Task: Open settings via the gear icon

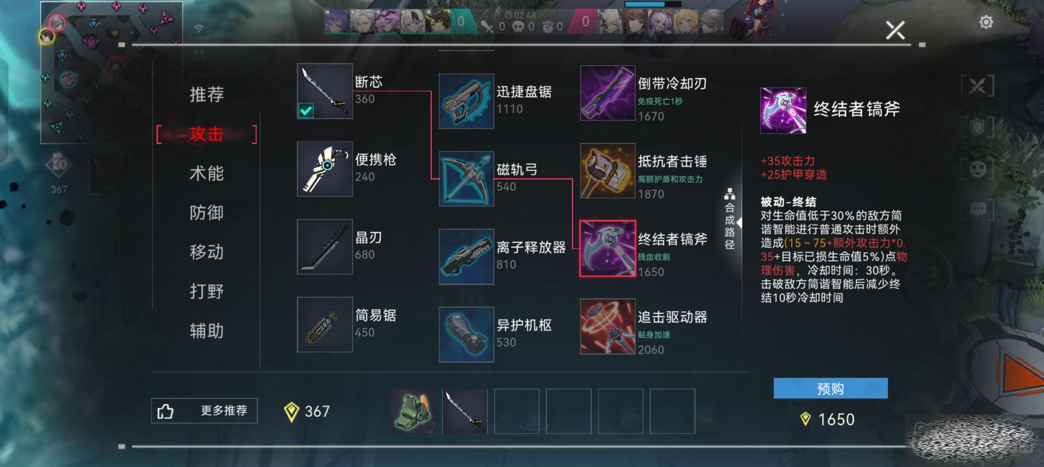Action: pos(986,22)
